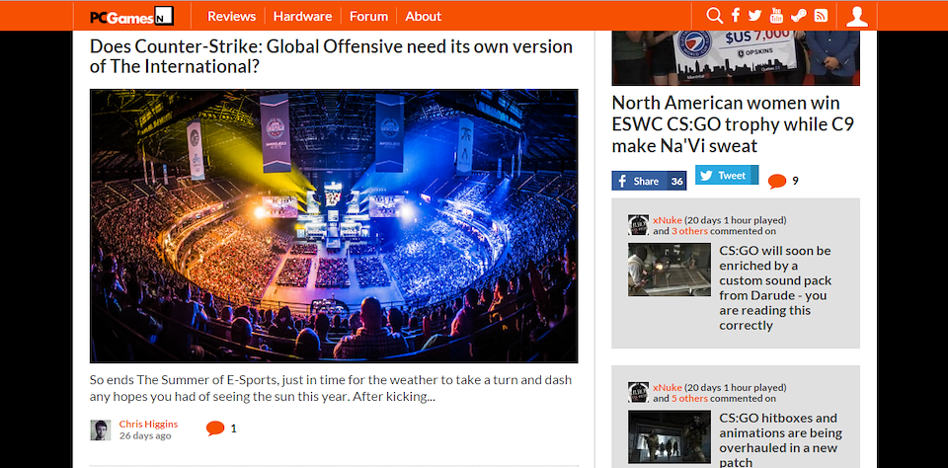Click the search magnifier icon

[x=715, y=16]
